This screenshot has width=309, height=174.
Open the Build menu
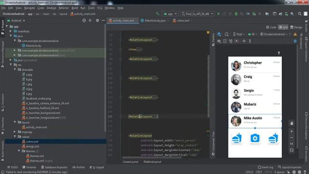[74, 8]
